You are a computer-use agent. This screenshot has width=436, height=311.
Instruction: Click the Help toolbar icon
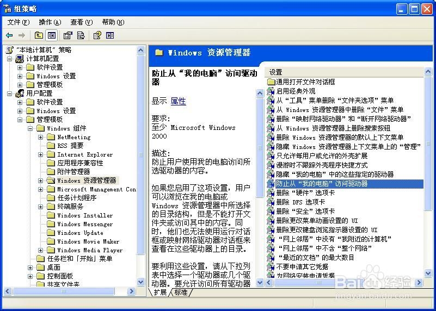[97, 35]
